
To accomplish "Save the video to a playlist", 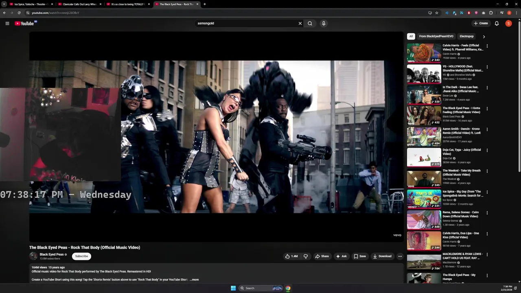I will tap(360, 256).
